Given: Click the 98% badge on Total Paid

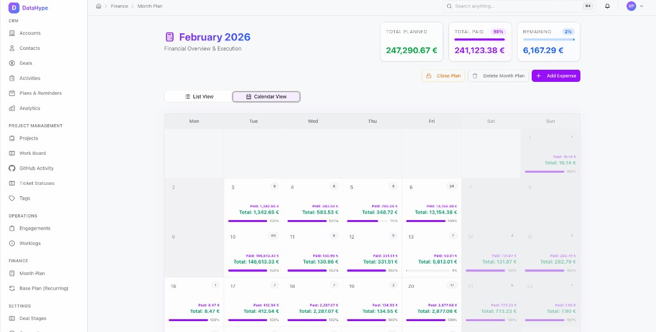Looking at the screenshot, I should [x=498, y=32].
